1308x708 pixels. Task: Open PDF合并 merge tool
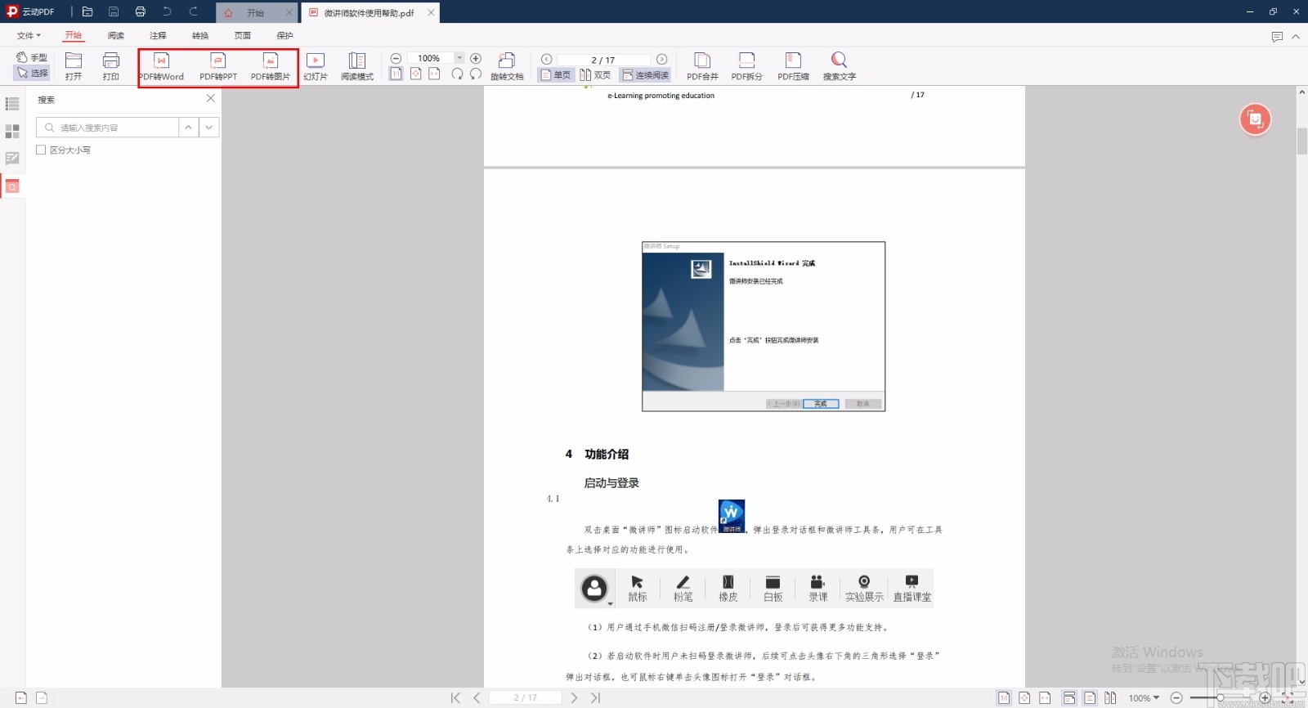702,66
